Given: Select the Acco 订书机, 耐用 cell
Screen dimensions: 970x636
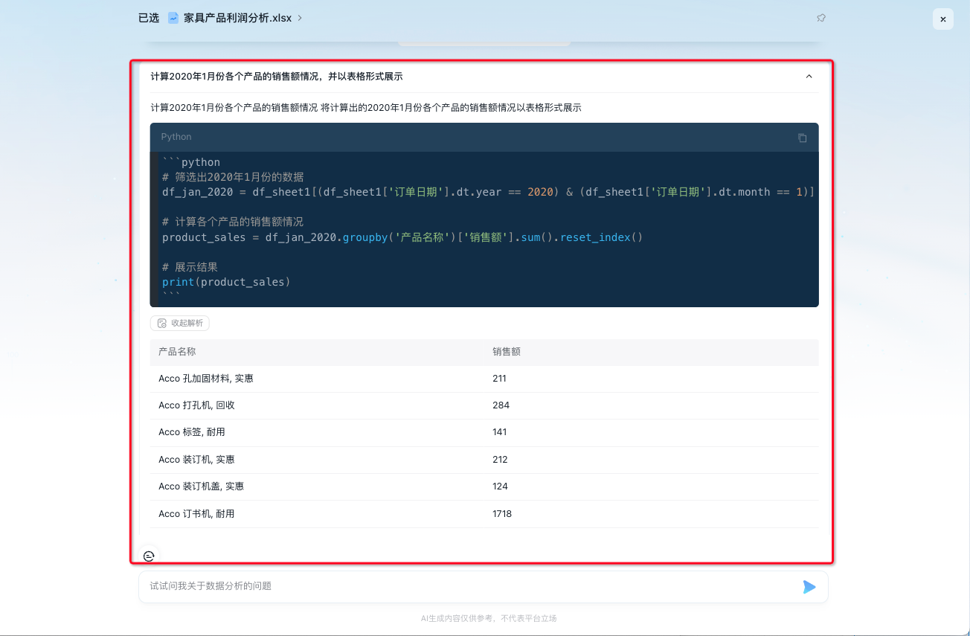Looking at the screenshot, I should [196, 514].
